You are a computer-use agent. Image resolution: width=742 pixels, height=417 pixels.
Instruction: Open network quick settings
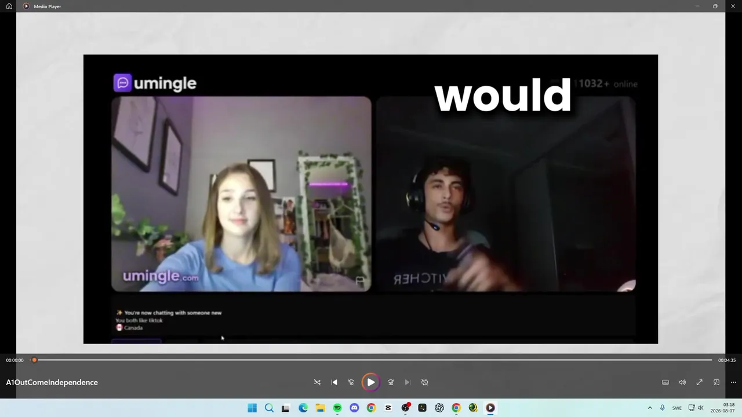692,408
